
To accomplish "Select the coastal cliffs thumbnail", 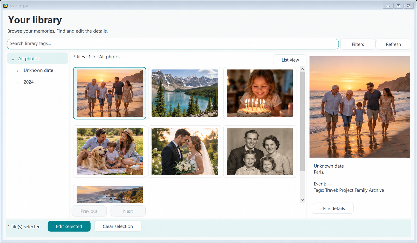I will [x=110, y=194].
